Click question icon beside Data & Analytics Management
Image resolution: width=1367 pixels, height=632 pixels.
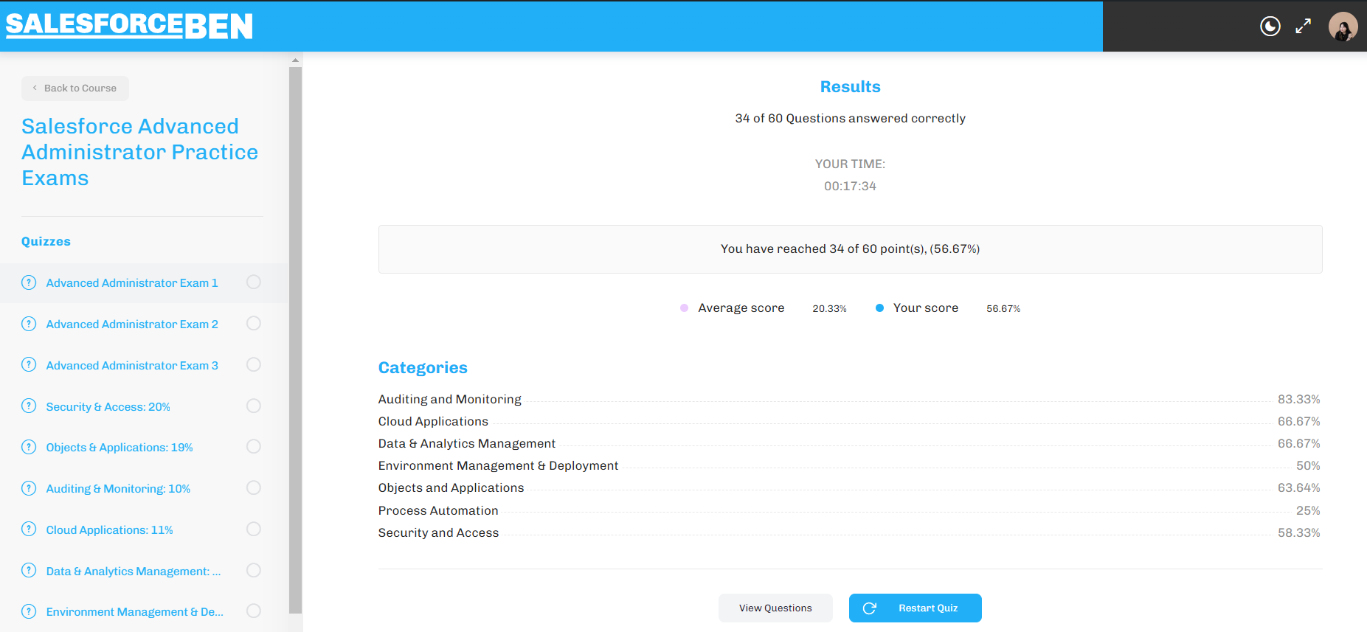(x=29, y=570)
